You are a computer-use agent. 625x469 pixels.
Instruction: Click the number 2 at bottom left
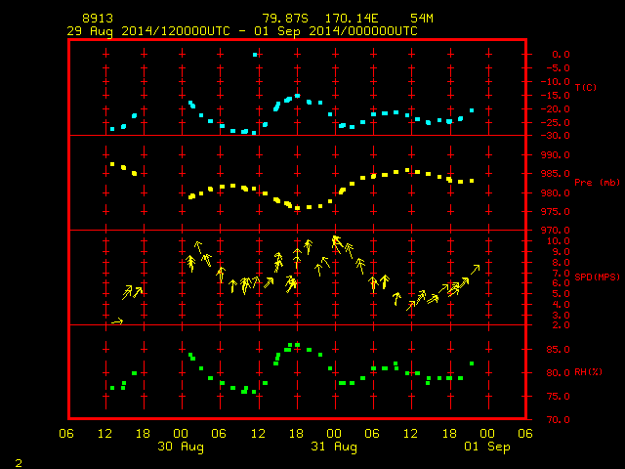(x=19, y=463)
